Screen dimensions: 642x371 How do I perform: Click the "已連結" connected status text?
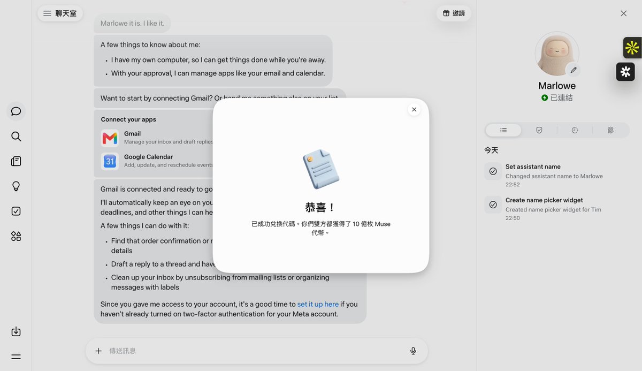pos(562,98)
